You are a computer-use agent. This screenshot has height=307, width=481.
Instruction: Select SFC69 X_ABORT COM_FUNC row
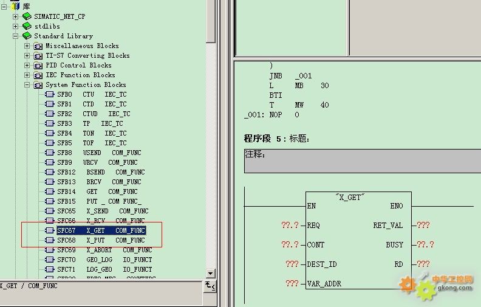pyautogui.click(x=104, y=250)
